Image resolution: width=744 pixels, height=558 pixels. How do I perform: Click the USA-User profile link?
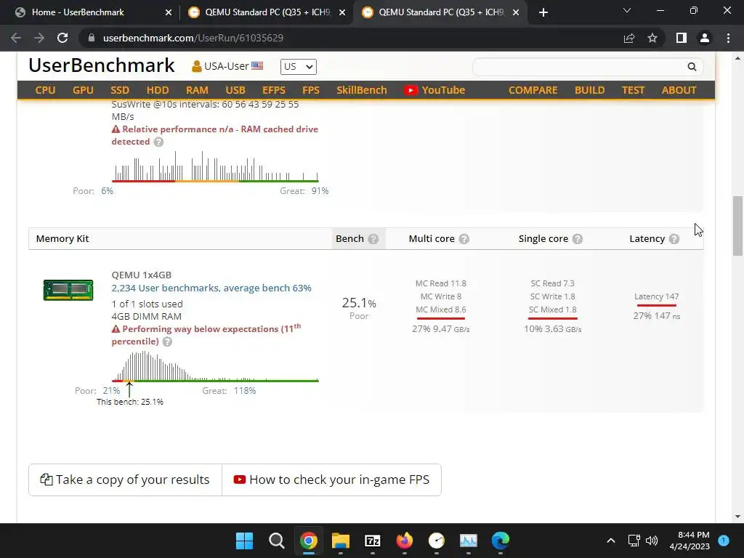227,66
